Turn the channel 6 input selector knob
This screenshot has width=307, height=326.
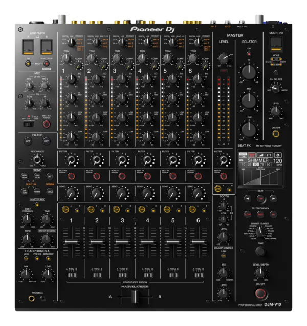pos(198,43)
